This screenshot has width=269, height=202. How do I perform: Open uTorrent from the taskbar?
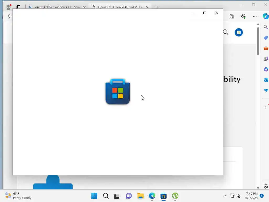(x=175, y=196)
